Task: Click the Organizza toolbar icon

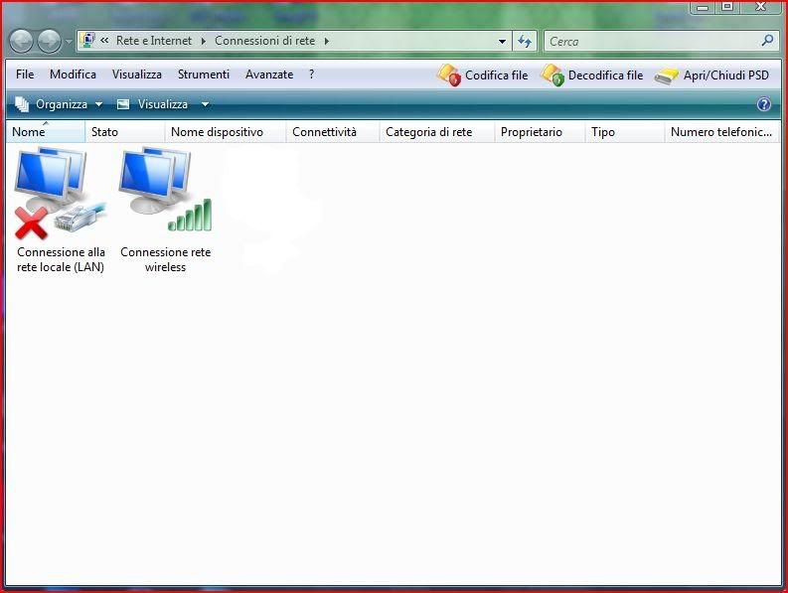Action: (22, 104)
